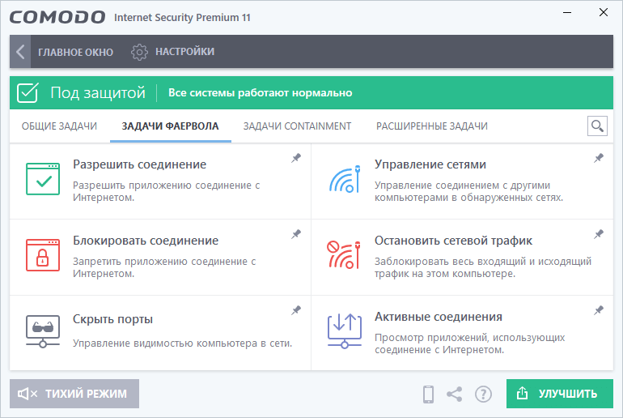Open the Manage Networks antenna icon

click(345, 178)
